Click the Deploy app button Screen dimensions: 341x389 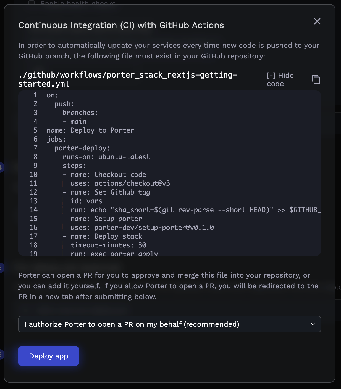[x=49, y=356]
